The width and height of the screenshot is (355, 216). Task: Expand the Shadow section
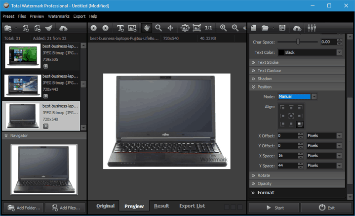[x=297, y=79]
